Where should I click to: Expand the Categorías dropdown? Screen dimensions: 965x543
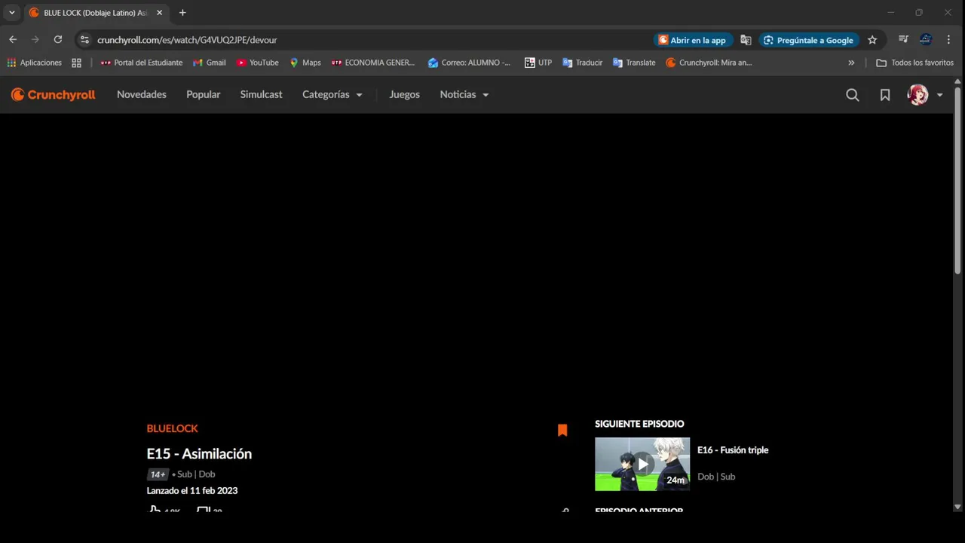(332, 94)
